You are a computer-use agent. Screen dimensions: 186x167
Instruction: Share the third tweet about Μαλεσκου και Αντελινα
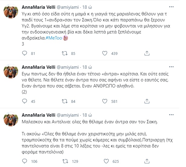(x=147, y=161)
